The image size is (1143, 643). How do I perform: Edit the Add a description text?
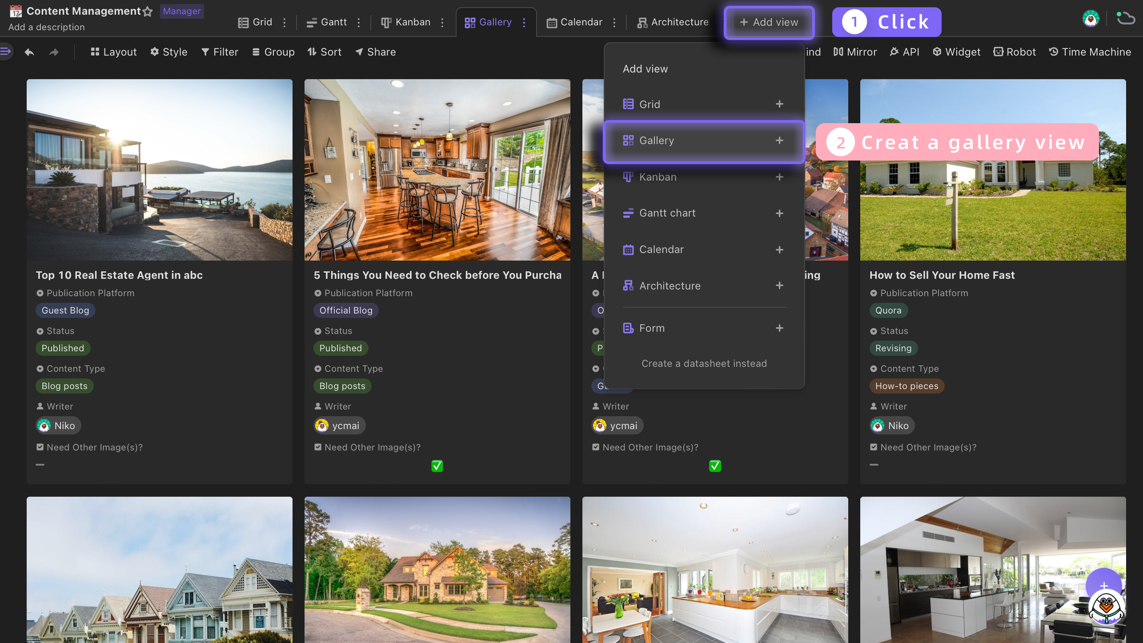pyautogui.click(x=46, y=28)
